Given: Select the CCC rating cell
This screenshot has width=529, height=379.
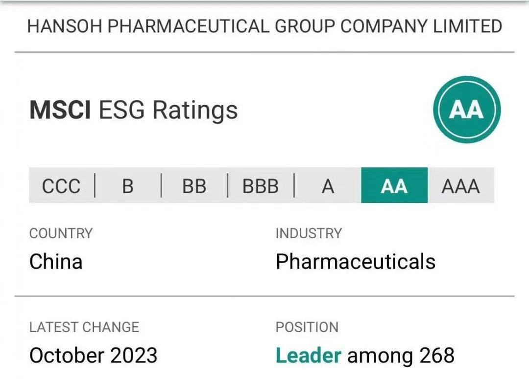Looking at the screenshot, I should pos(61,186).
